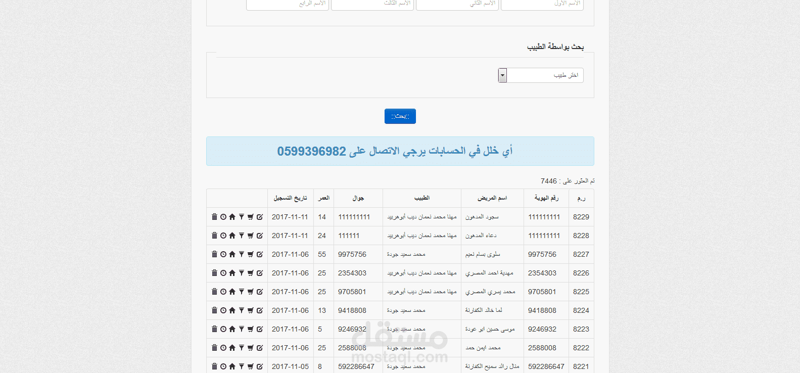Open cart icon in row 8224
800x373 pixels.
251,310
